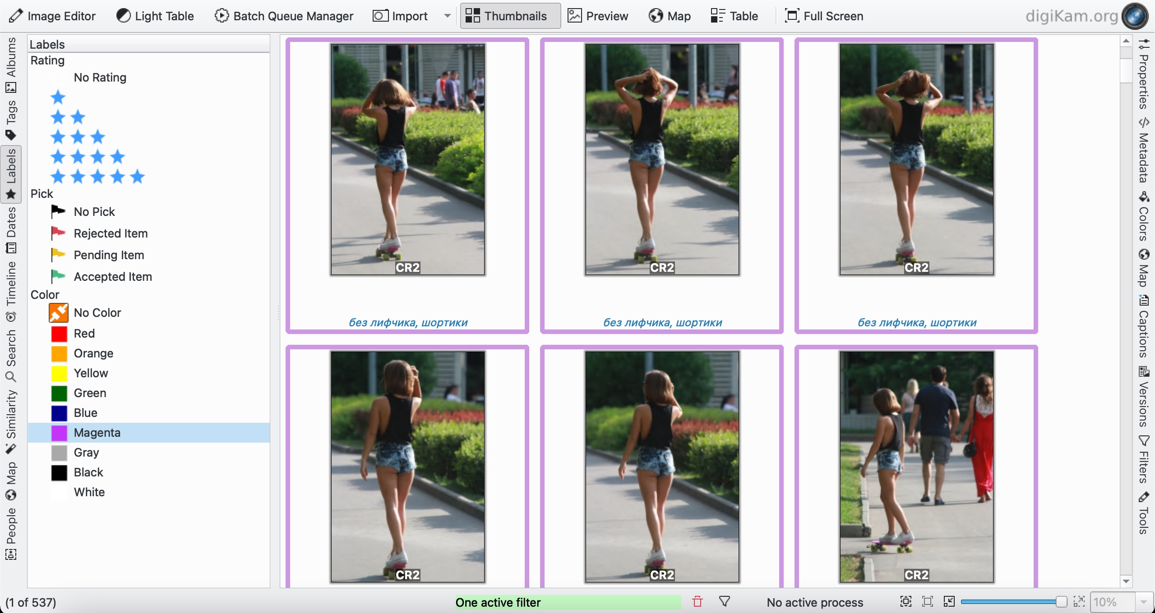This screenshot has width=1155, height=613.
Task: Filter by two star rating
Action: (x=68, y=117)
